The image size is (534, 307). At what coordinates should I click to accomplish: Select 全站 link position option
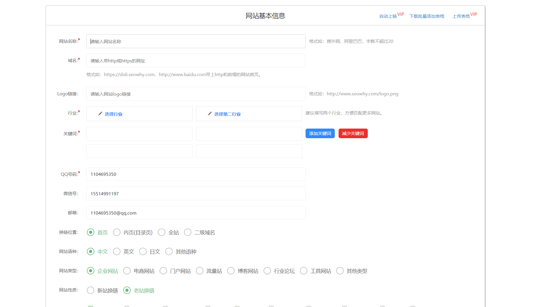coord(162,232)
